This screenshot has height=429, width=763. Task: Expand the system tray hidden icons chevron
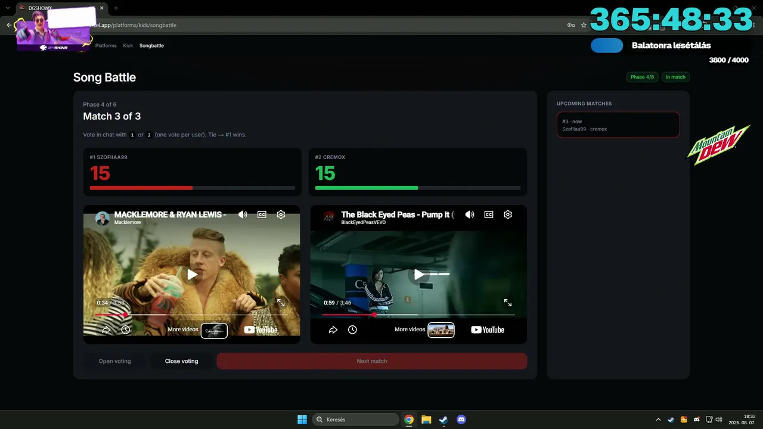[x=658, y=419]
